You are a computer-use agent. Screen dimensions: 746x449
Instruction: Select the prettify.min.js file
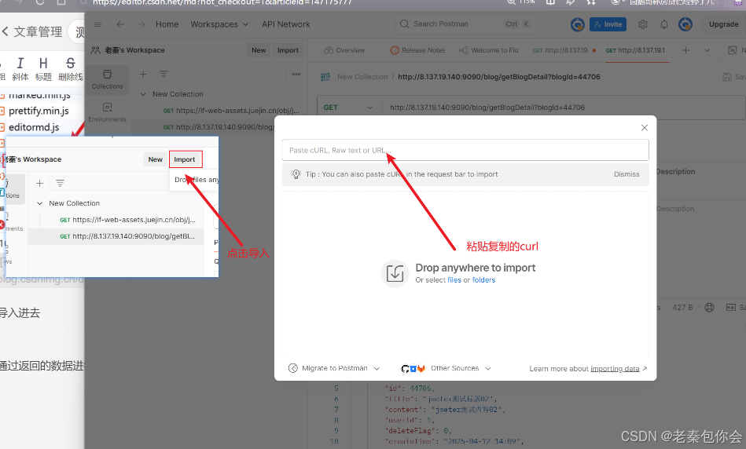point(39,111)
